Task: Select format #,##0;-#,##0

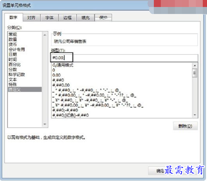Action: tap(122, 110)
